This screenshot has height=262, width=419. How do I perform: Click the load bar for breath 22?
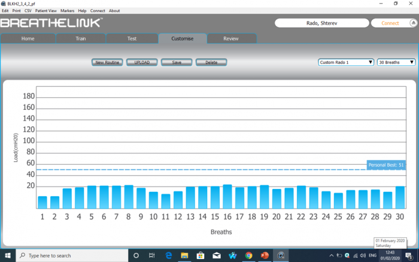coord(302,197)
